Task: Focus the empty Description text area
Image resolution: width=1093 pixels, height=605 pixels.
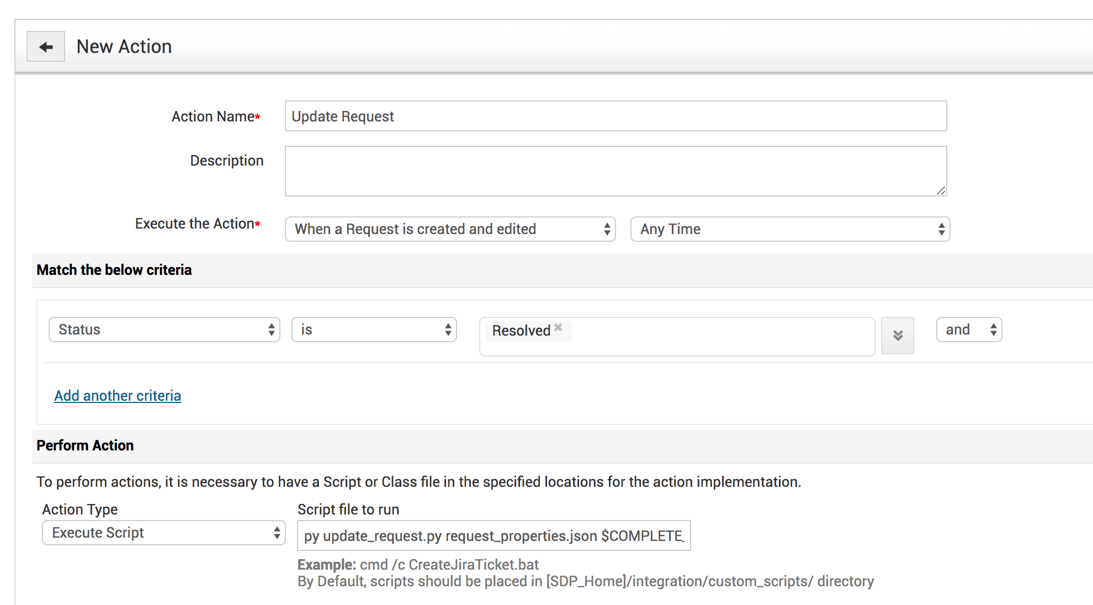Action: pos(615,171)
